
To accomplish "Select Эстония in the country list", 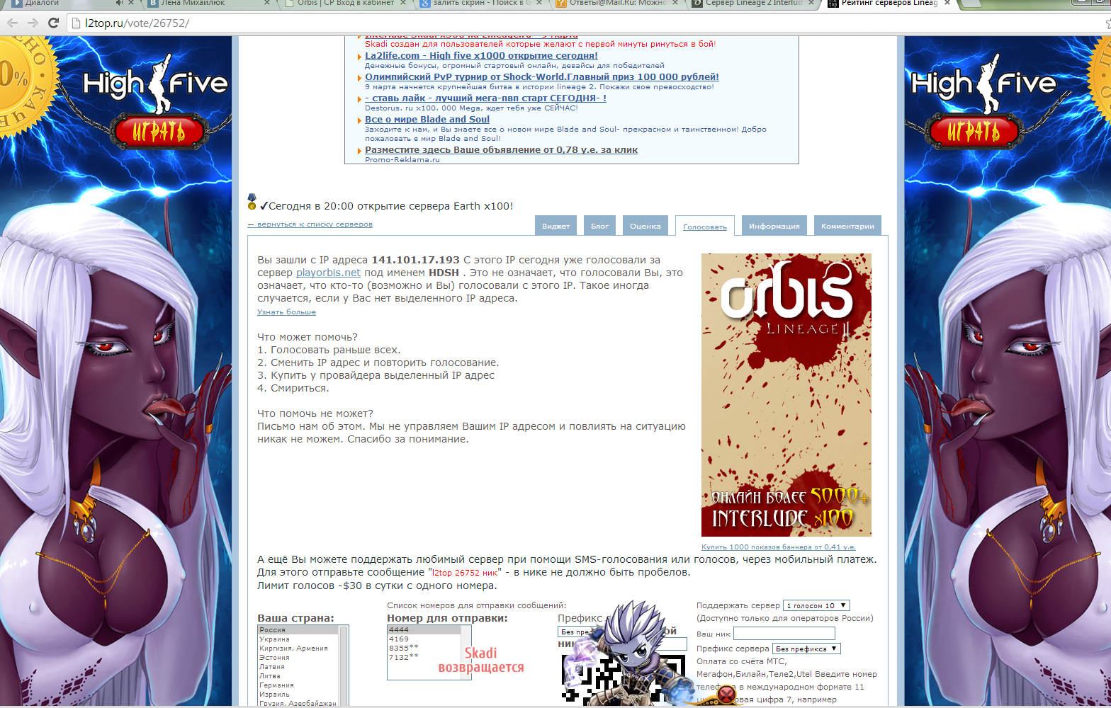I will pyautogui.click(x=298, y=657).
